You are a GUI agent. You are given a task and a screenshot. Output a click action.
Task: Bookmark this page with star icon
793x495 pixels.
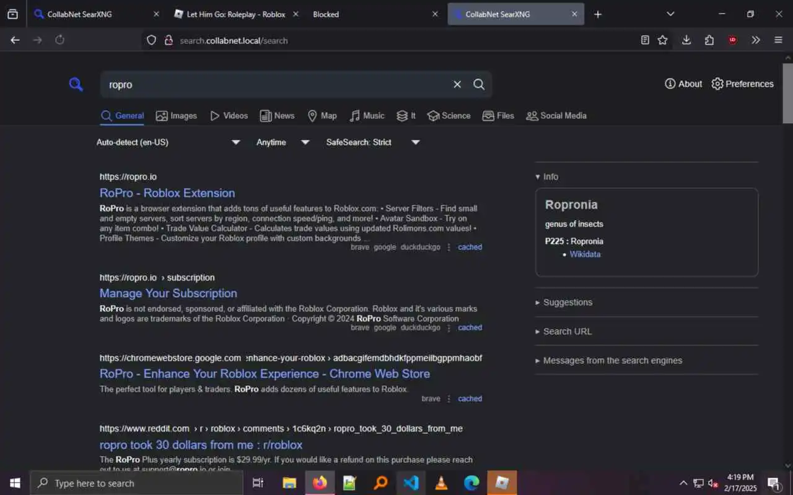pos(662,40)
